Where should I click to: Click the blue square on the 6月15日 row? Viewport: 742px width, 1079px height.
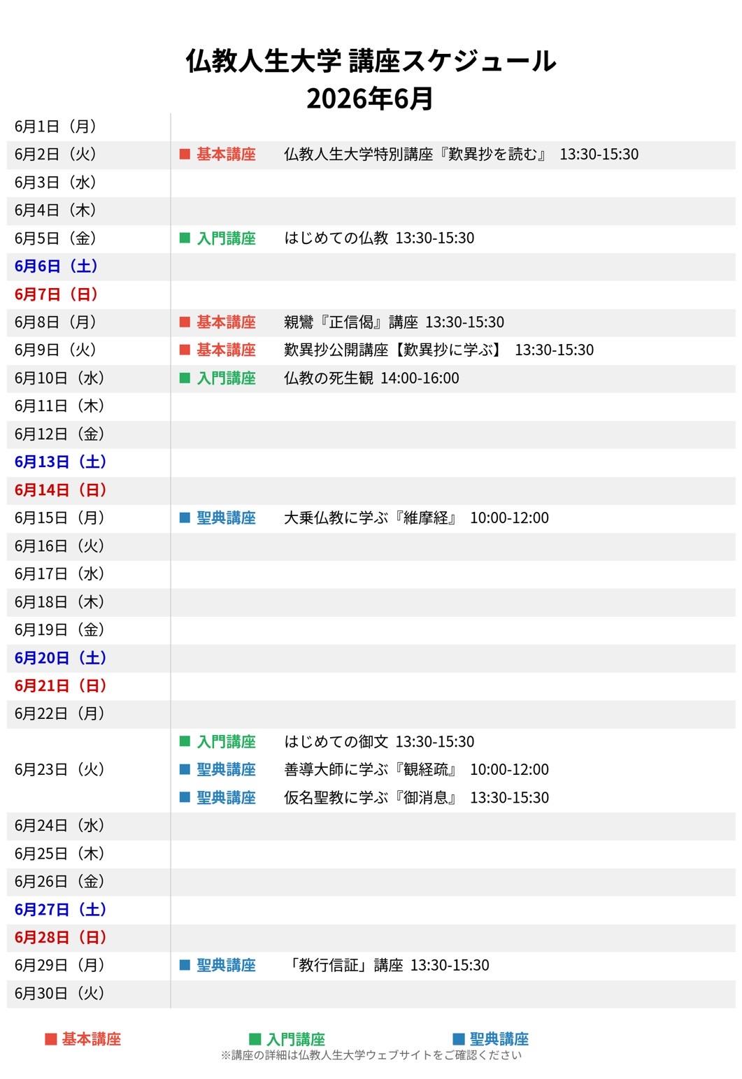(x=185, y=518)
